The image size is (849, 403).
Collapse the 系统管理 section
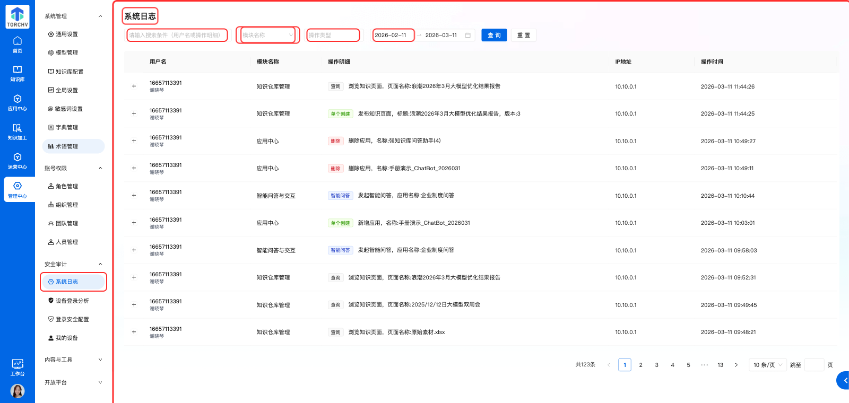(100, 16)
